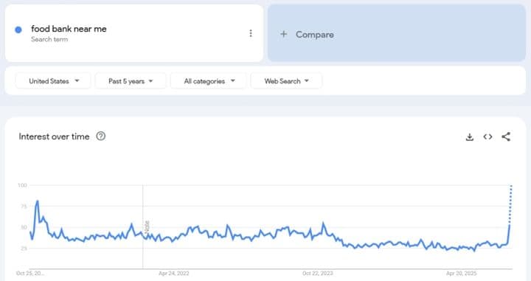The height and width of the screenshot is (281, 531).
Task: Click the 75 value on the y-axis
Action: (24, 207)
